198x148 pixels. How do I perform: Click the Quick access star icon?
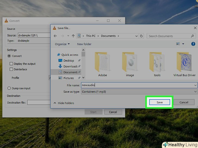point(58,55)
